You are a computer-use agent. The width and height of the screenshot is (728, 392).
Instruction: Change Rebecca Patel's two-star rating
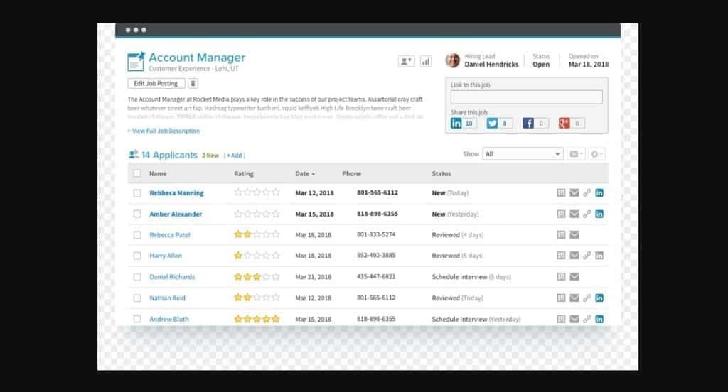(257, 234)
